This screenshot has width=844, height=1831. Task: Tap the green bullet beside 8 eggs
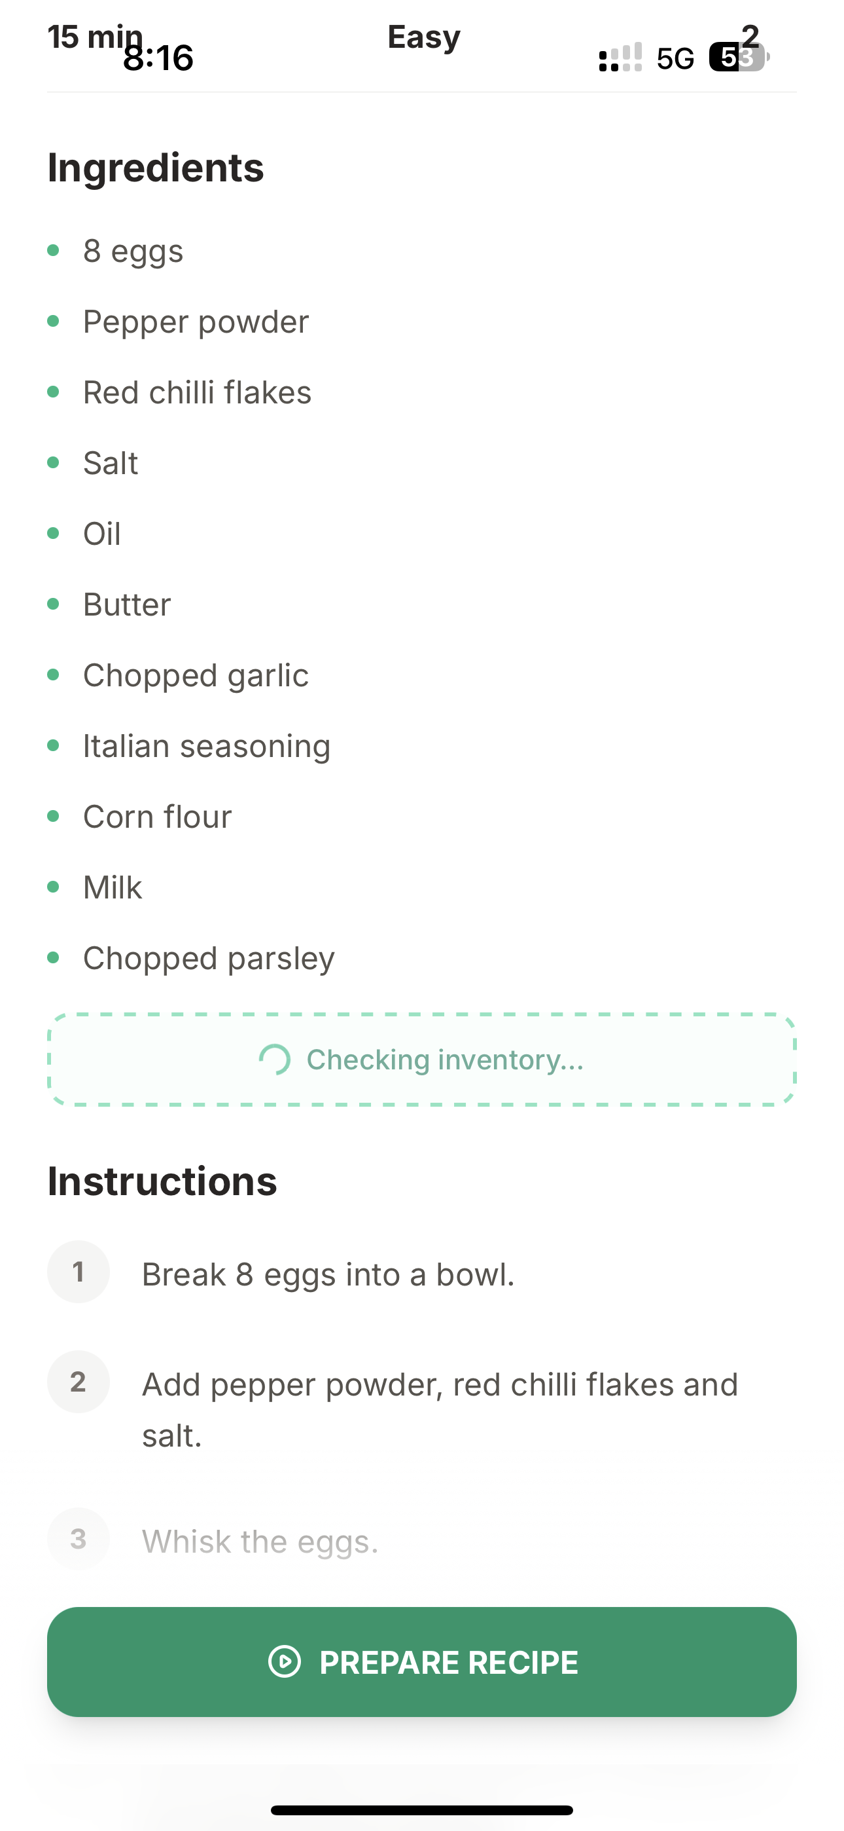53,250
